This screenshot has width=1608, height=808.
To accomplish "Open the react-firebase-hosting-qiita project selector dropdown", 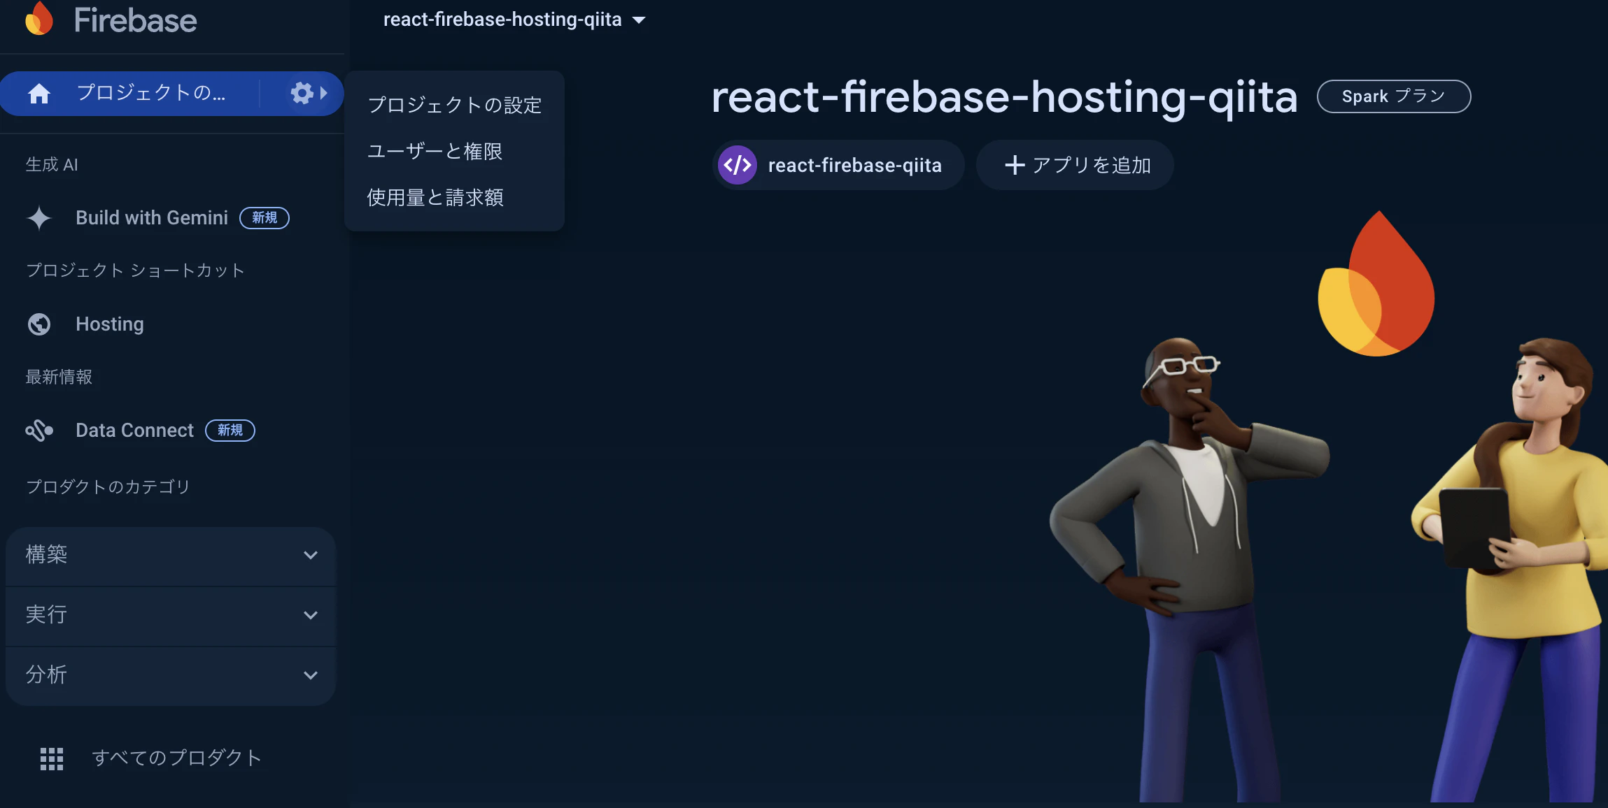I will click(x=514, y=20).
